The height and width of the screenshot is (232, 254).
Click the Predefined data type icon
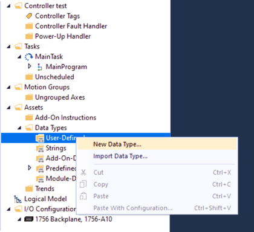coord(40,169)
